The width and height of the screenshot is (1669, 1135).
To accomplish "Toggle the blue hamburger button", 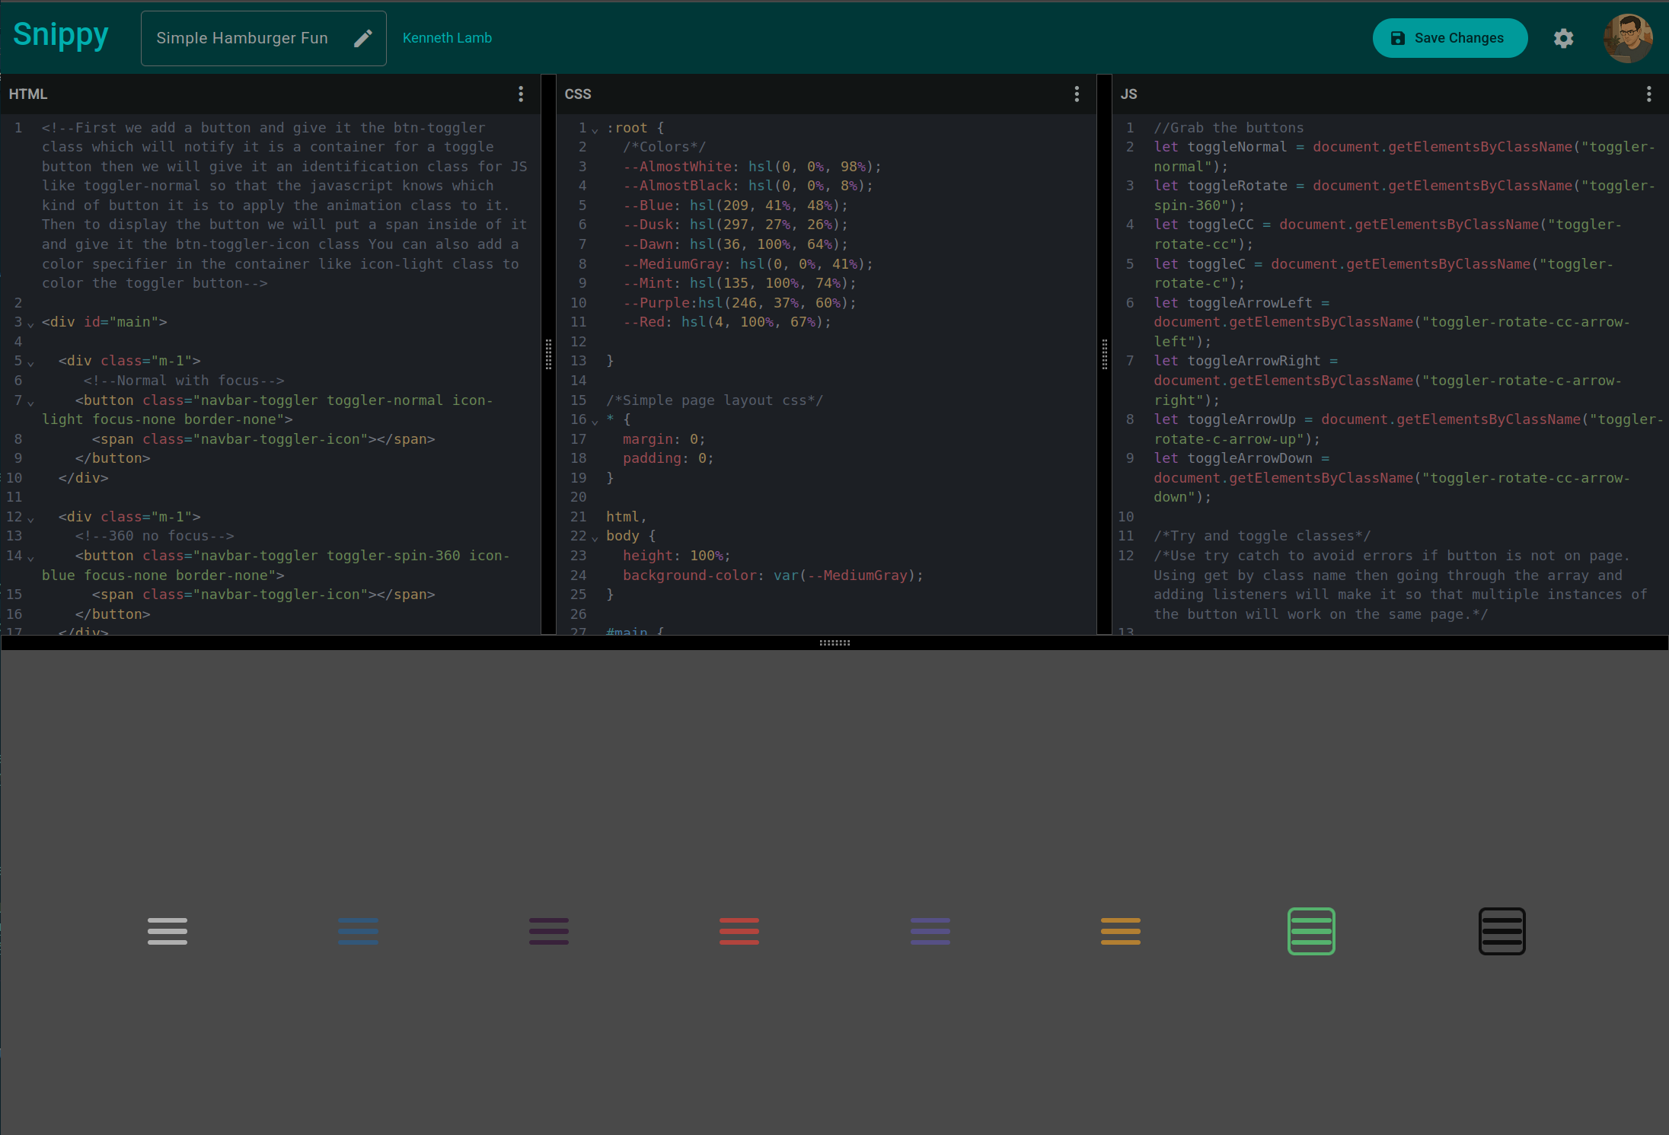I will coord(358,931).
